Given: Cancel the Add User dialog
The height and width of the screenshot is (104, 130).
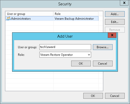Looking at the screenshot, I should point(103,64).
